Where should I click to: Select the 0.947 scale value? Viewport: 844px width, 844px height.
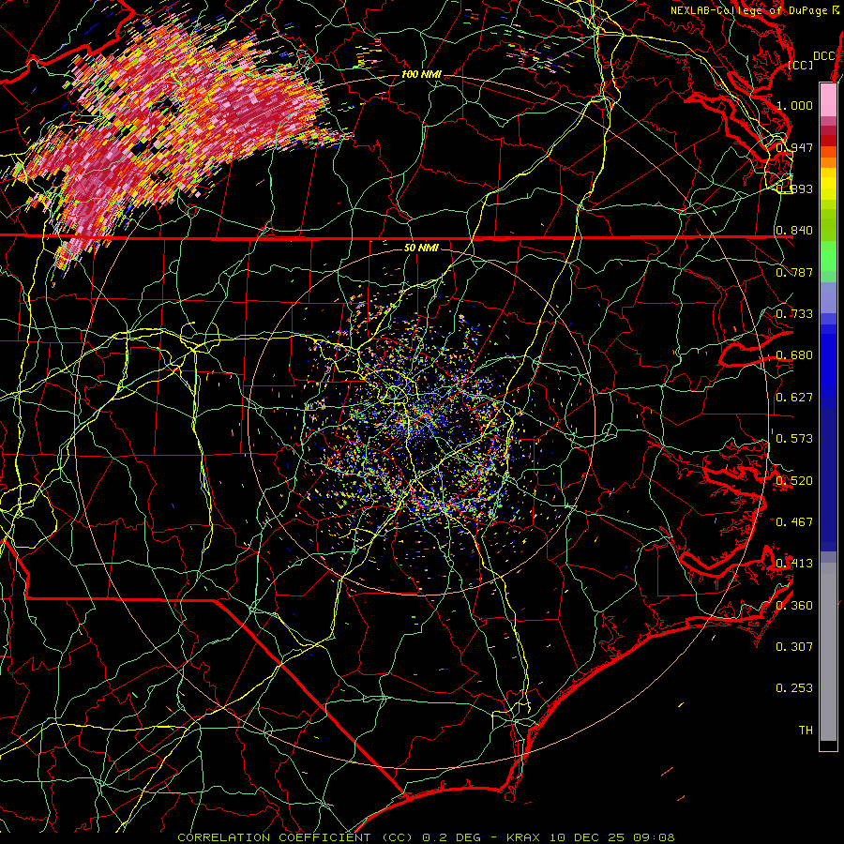pos(794,147)
